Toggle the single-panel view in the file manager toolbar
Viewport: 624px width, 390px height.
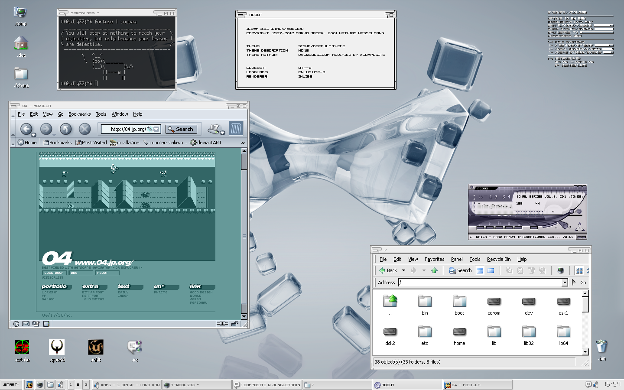tap(480, 270)
